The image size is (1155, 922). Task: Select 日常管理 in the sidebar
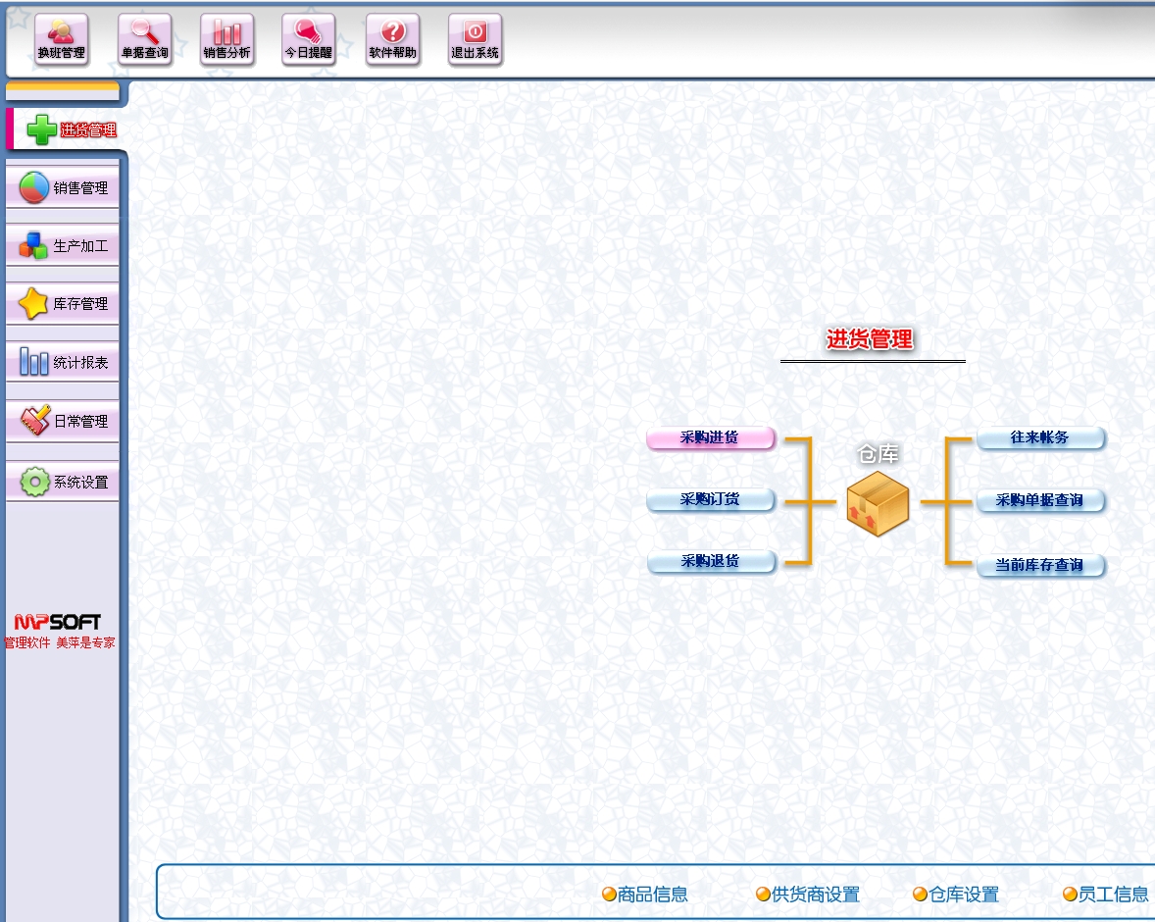(x=63, y=422)
